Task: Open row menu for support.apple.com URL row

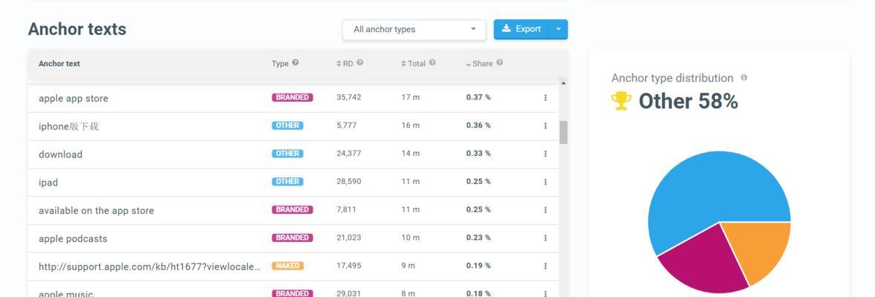Action: [545, 266]
